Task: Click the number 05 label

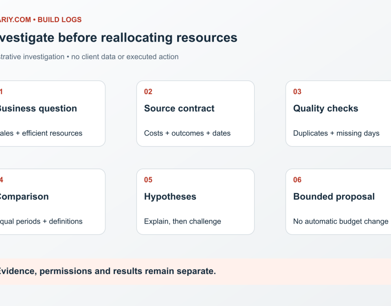Action: tap(148, 180)
